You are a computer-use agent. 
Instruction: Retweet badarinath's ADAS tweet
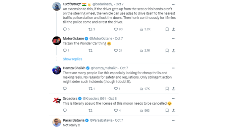pyautogui.click(x=92, y=29)
